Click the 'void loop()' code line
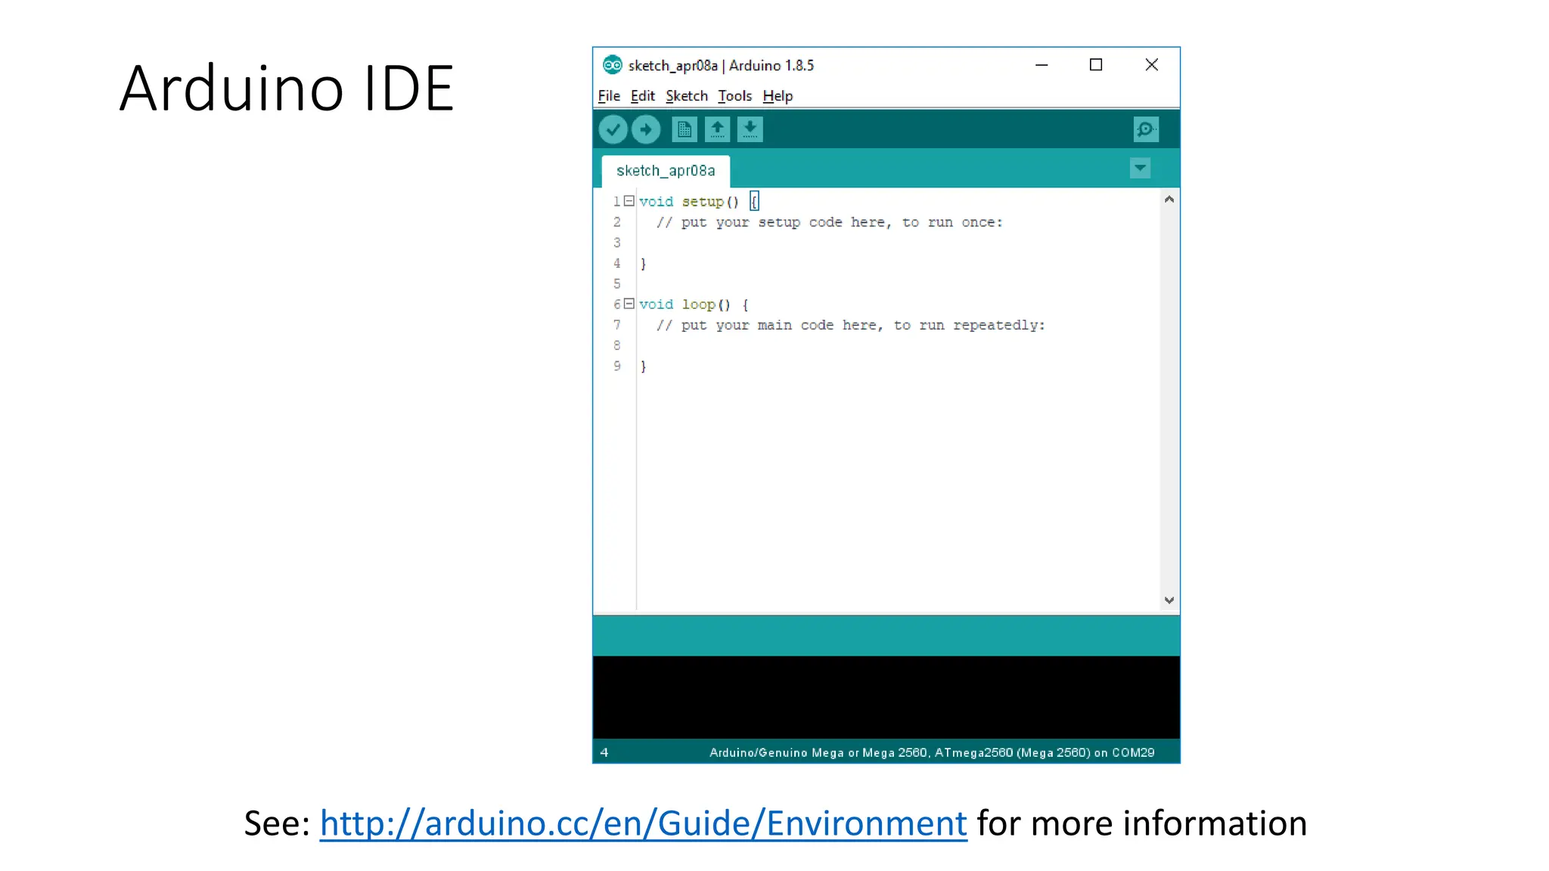 694,305
